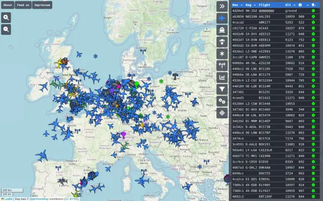Sort the table by the Reg column
The width and height of the screenshot is (323, 201).
248,5
